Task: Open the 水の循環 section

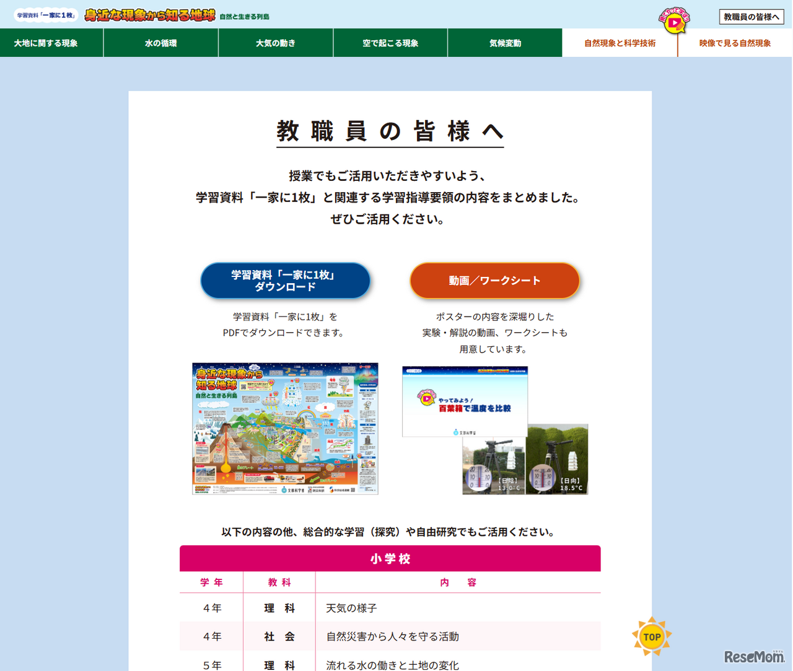Action: pos(160,43)
